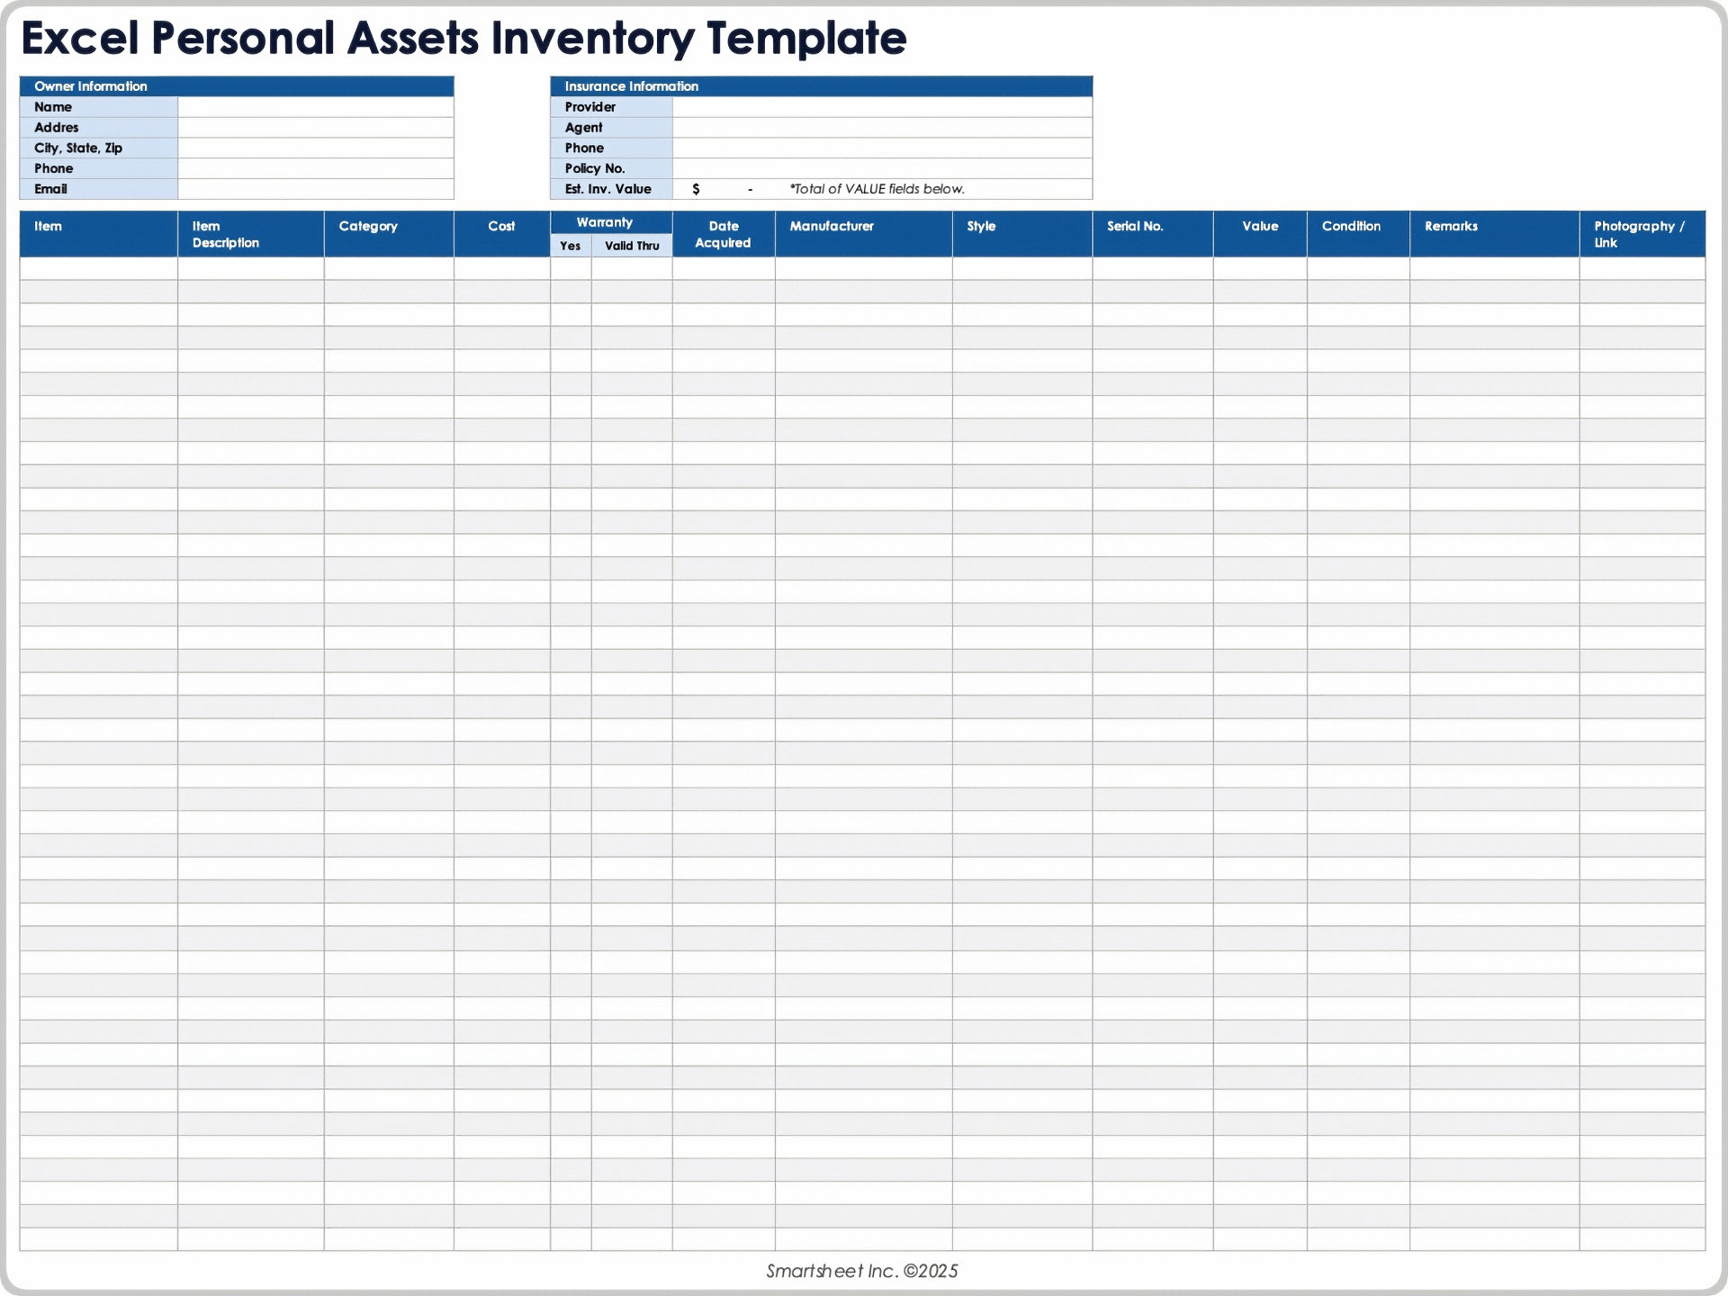This screenshot has height=1296, width=1728.
Task: Click the Email entry cell
Action: tap(315, 189)
